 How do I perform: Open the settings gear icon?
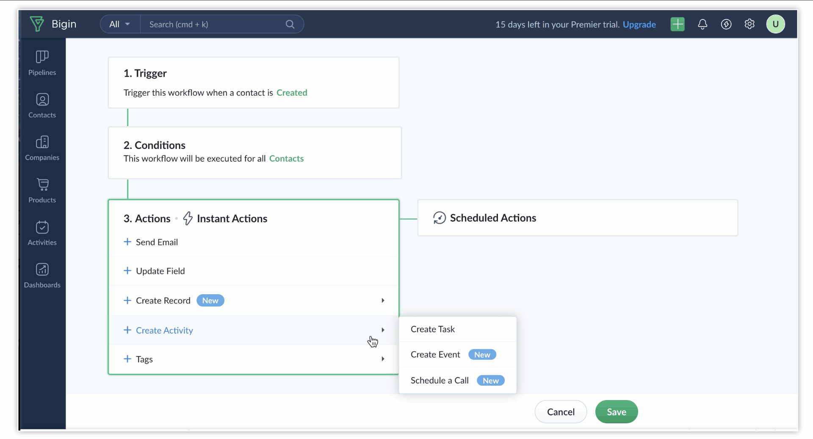(749, 24)
